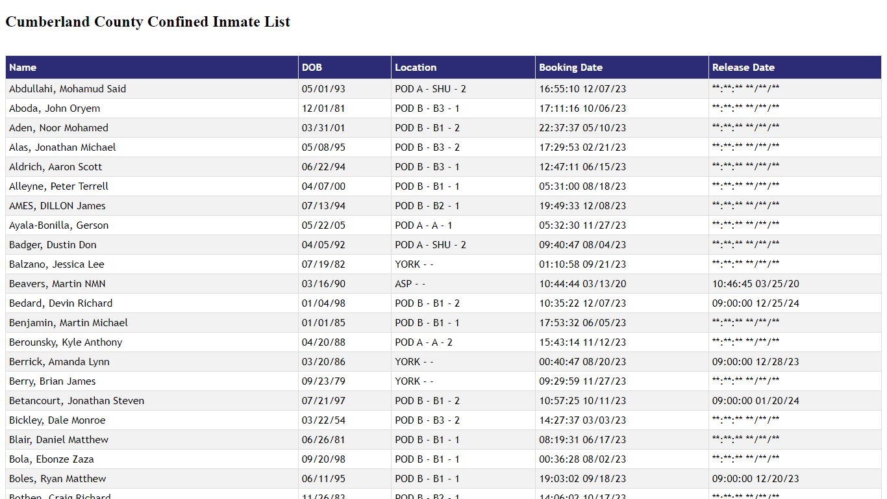887x499 pixels.
Task: Select name Ayala-Bonilla, Gerson
Action: [x=59, y=225]
